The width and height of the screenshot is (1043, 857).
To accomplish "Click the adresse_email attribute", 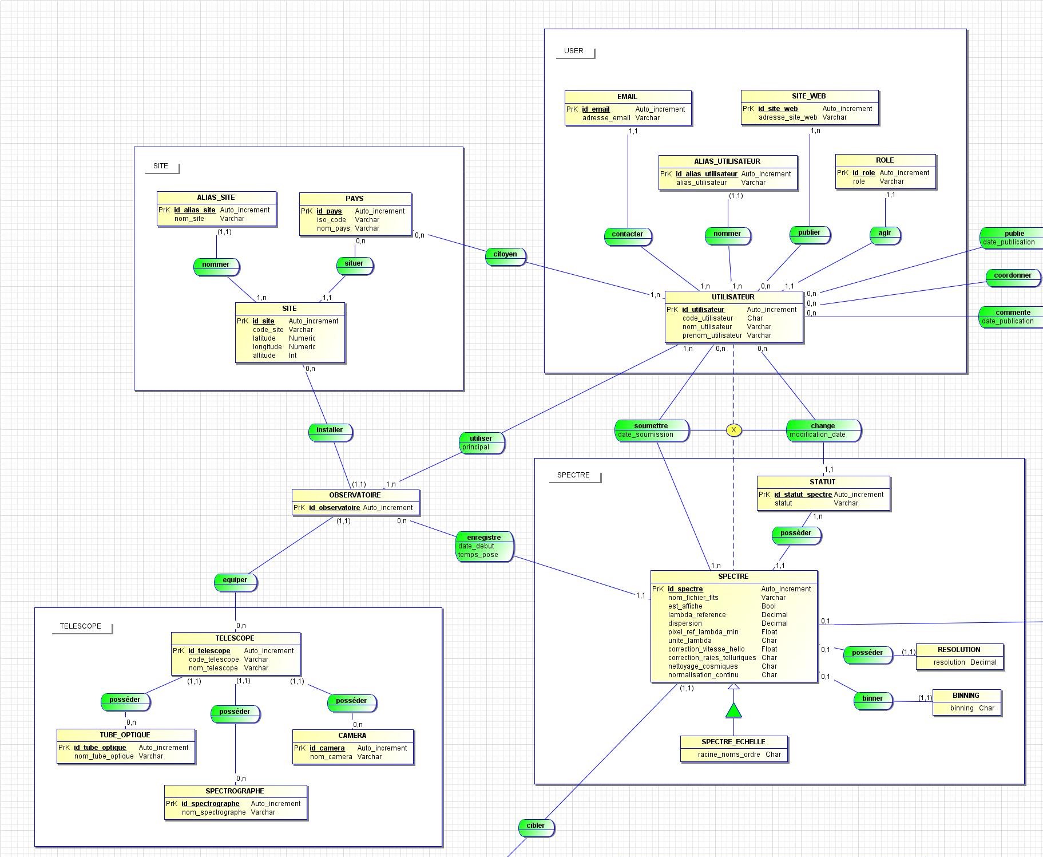I will tap(606, 118).
